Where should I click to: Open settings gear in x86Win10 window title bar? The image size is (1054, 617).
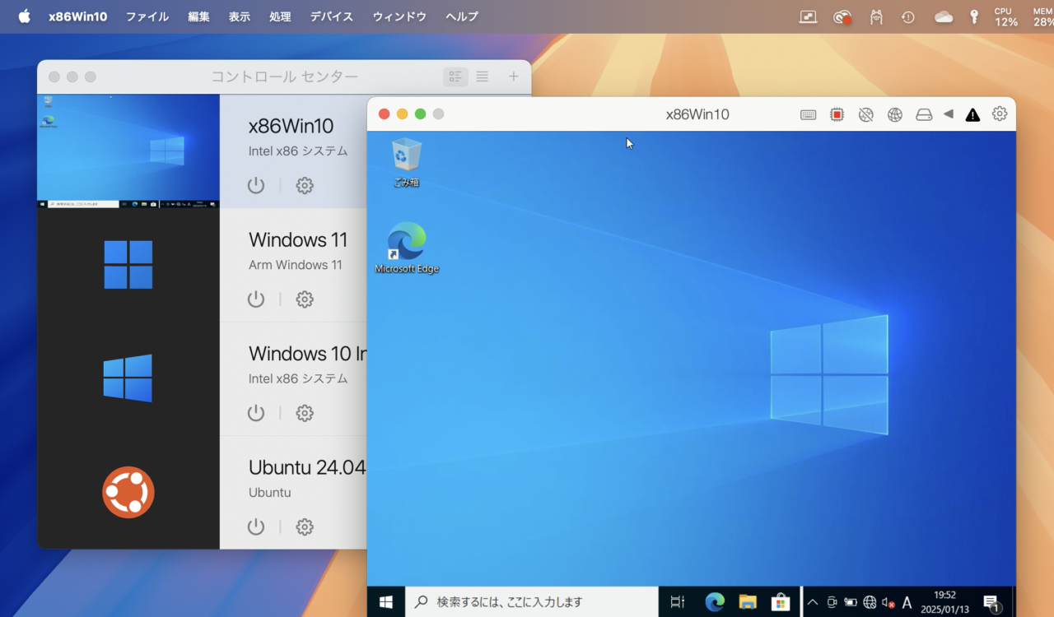click(x=1000, y=114)
